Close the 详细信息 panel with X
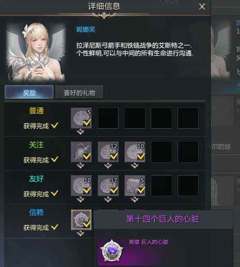Screen dimensions: 240x267 [x=202, y=7]
